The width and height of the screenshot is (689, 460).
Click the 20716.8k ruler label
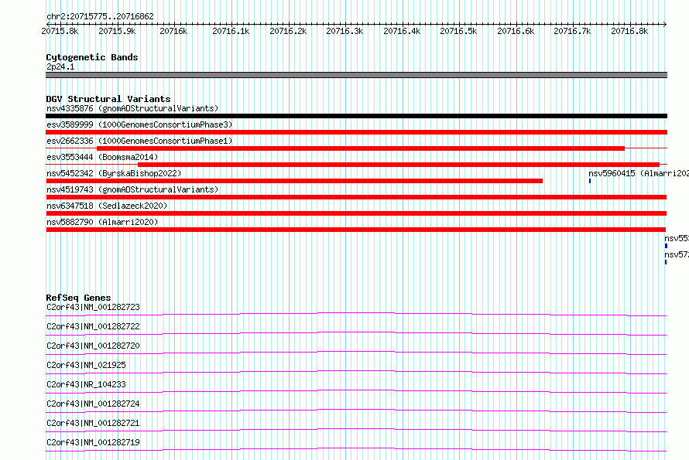[629, 31]
